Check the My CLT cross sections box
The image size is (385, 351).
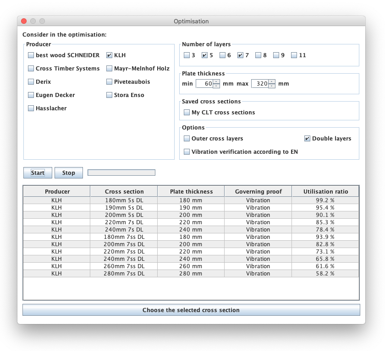pos(187,113)
